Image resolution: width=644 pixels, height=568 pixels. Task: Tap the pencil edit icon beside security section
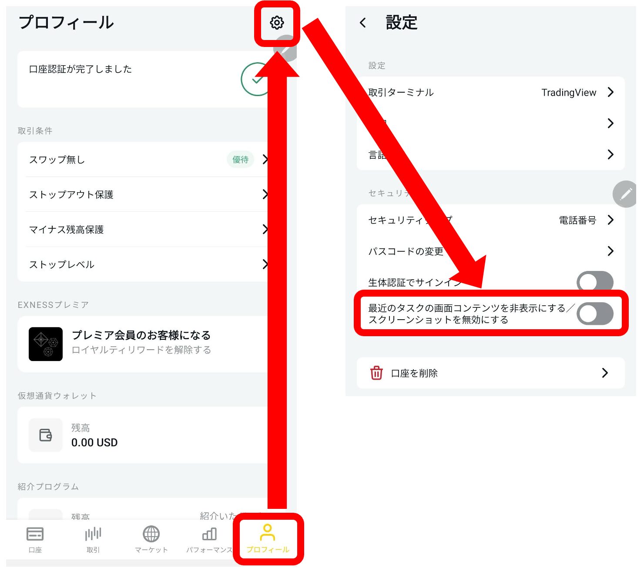pos(626,194)
